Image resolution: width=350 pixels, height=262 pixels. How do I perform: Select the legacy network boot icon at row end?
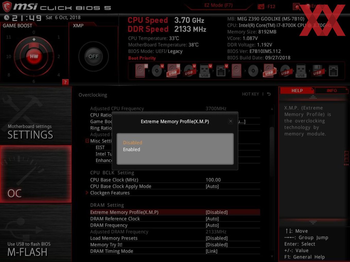(333, 71)
